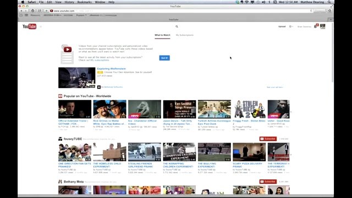Click Matthew Dearing user name in menu bar

coord(312,2)
